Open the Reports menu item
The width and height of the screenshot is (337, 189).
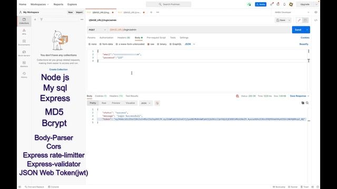(58, 4)
